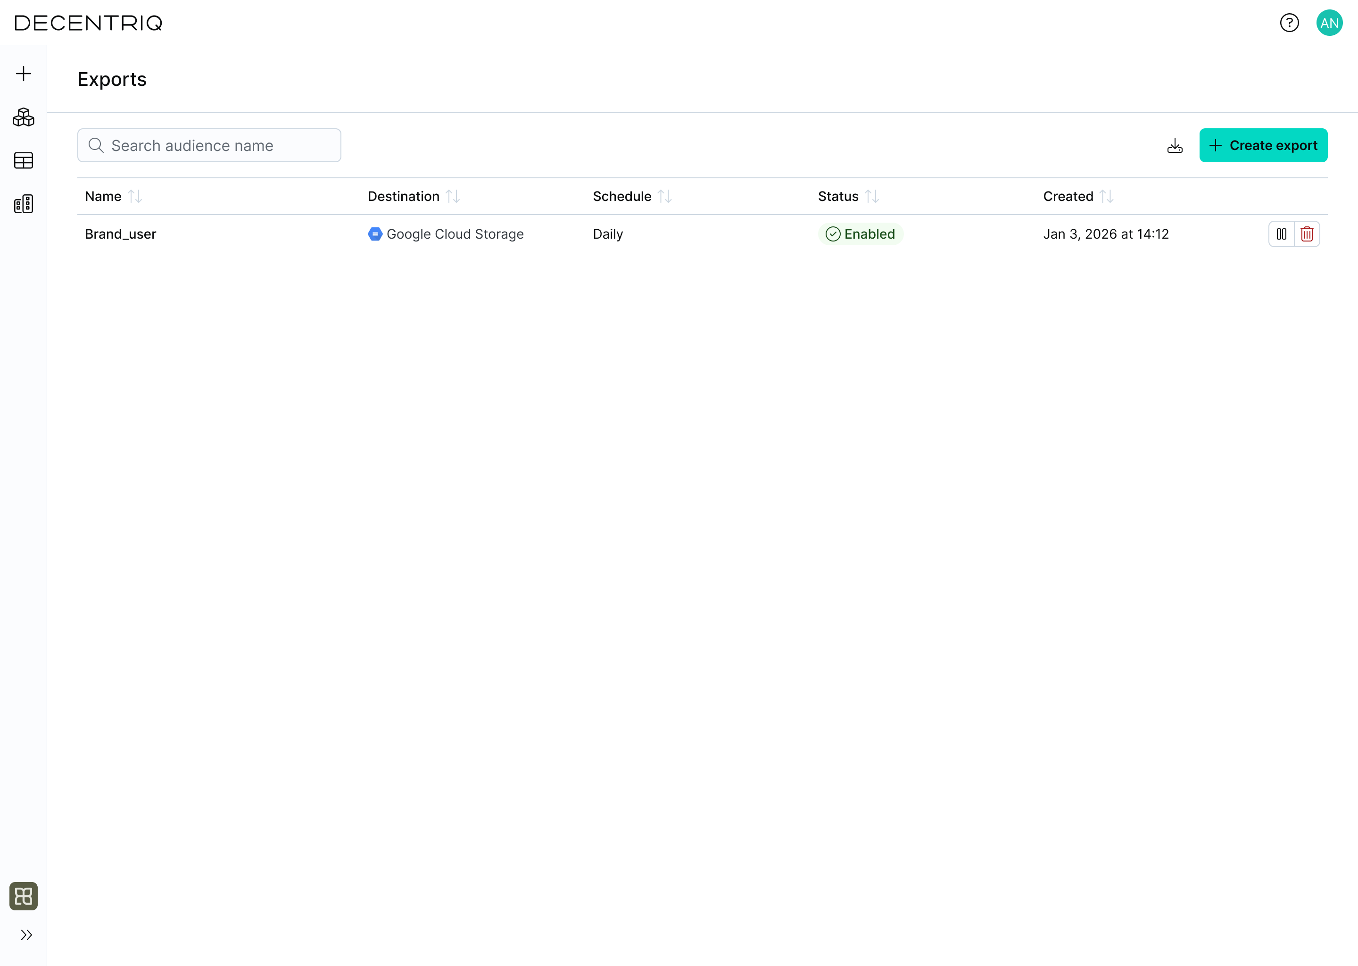
Task: Sort by Status column
Action: (872, 196)
